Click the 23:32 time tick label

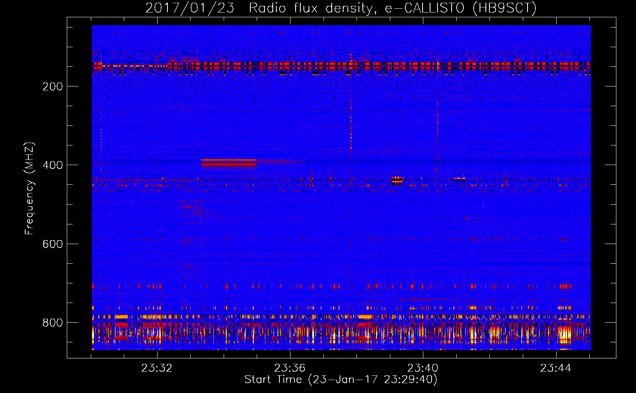tap(157, 368)
